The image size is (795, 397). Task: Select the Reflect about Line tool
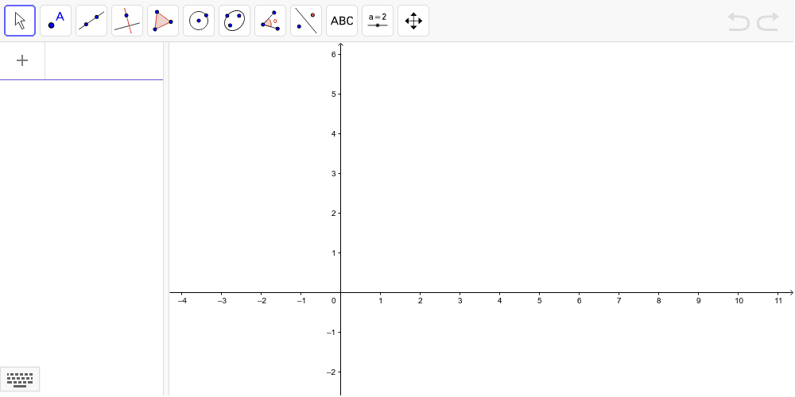306,21
